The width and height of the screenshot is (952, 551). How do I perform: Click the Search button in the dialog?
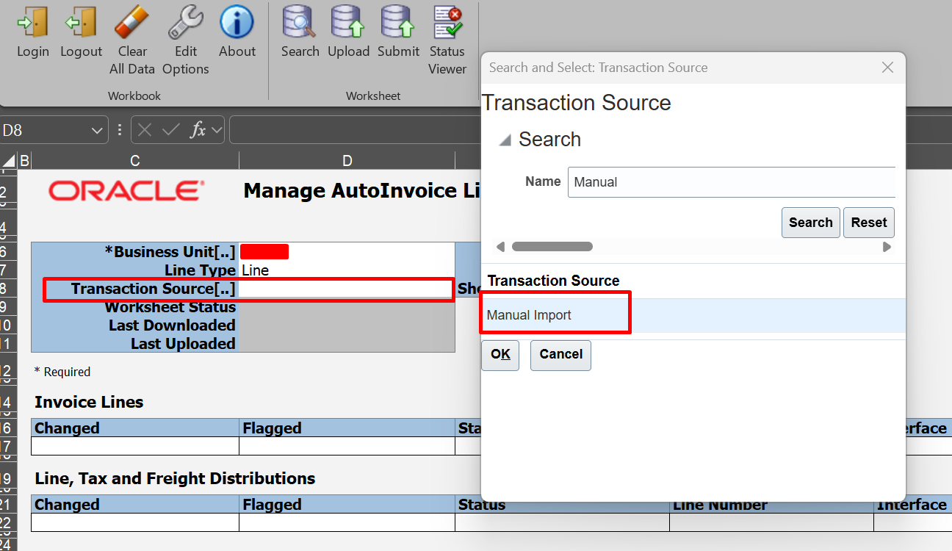point(810,222)
